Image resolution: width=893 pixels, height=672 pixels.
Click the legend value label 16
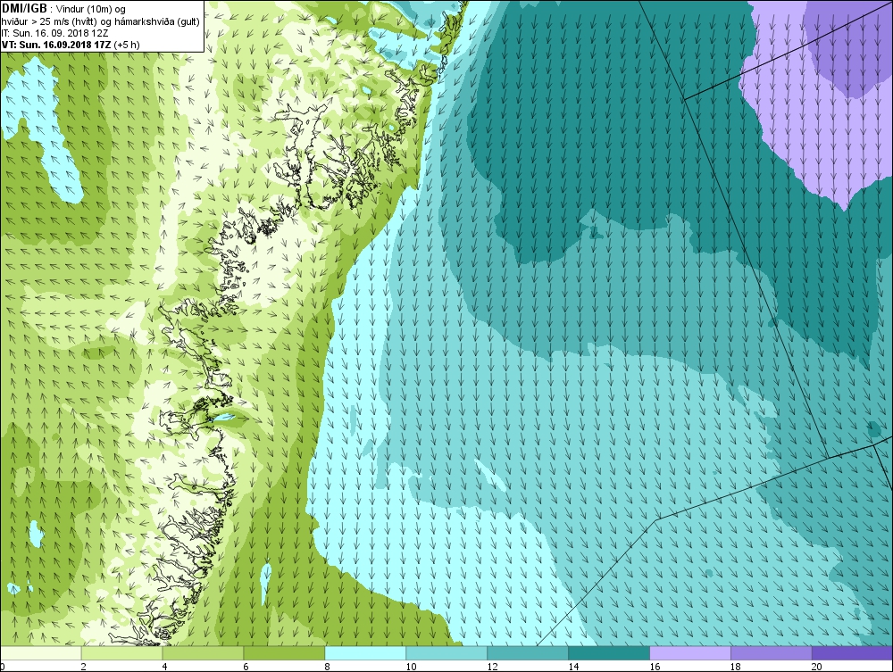[x=655, y=667]
